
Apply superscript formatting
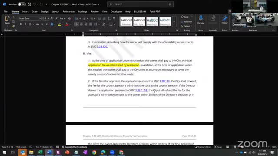click(x=46, y=24)
